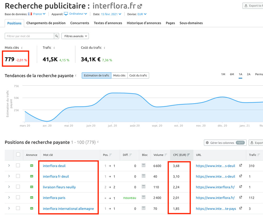Sort by Volume column icon
Screen dimensions: 263x215
(166, 155)
